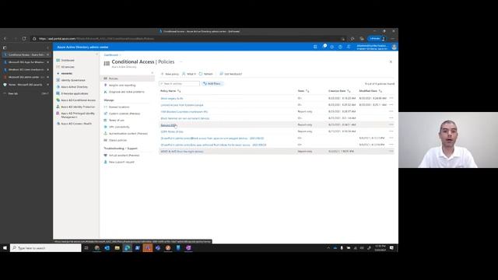
Task: Open Diagnose and solve problems
Action: click(126, 92)
